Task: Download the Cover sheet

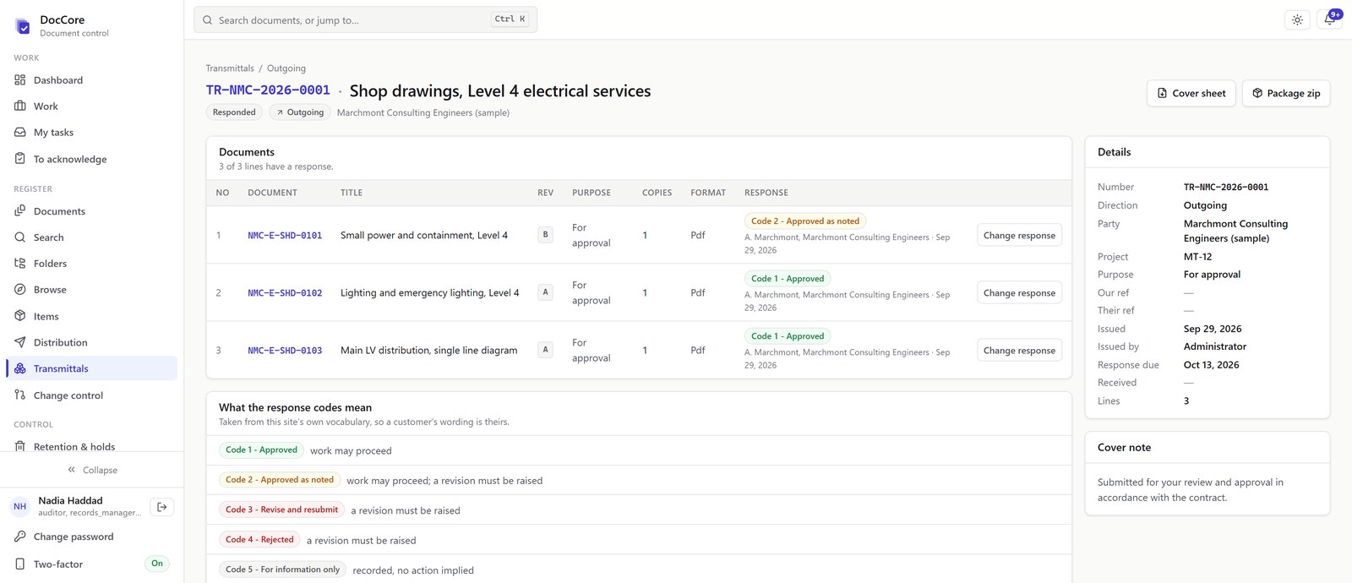Action: click(1191, 93)
